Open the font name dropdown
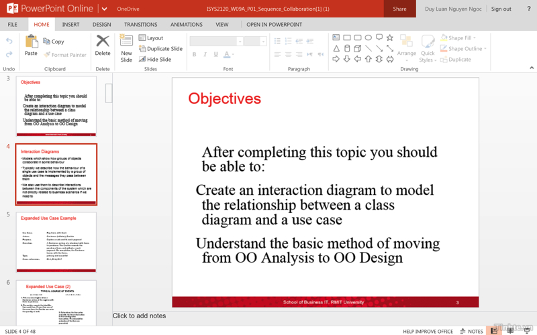The width and height of the screenshot is (537, 335). (x=240, y=42)
